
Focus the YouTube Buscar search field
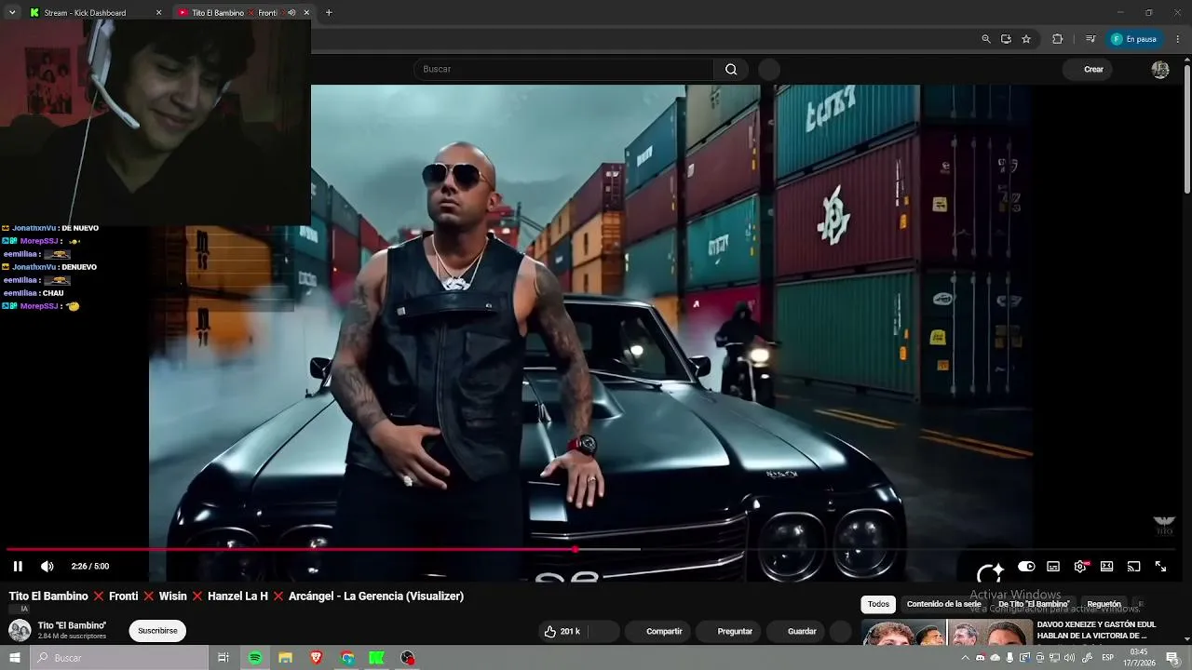(x=564, y=69)
